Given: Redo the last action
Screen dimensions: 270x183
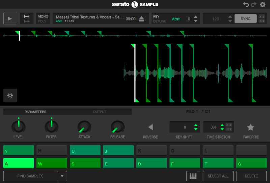Looking at the screenshot, I should (x=254, y=4).
